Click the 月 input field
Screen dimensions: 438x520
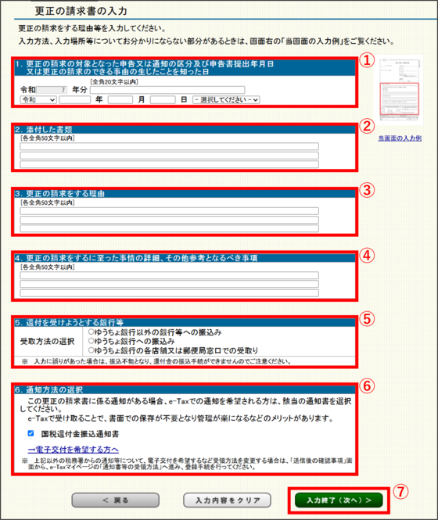point(120,99)
